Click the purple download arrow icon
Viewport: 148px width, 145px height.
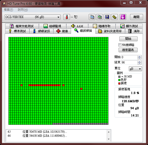123,17
